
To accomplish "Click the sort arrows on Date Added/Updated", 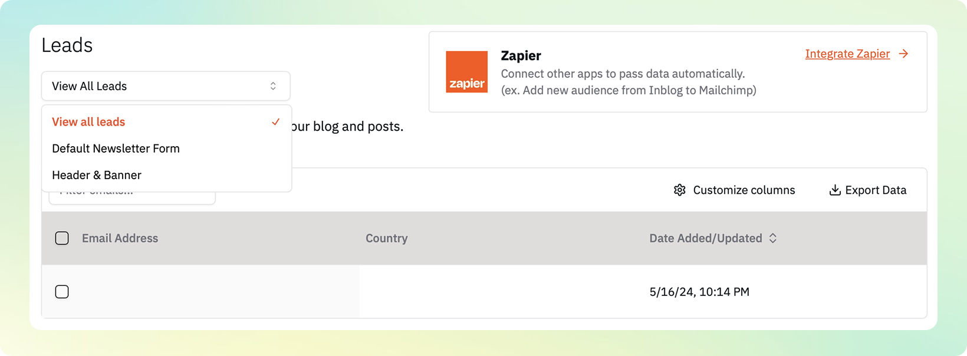I will coord(772,238).
